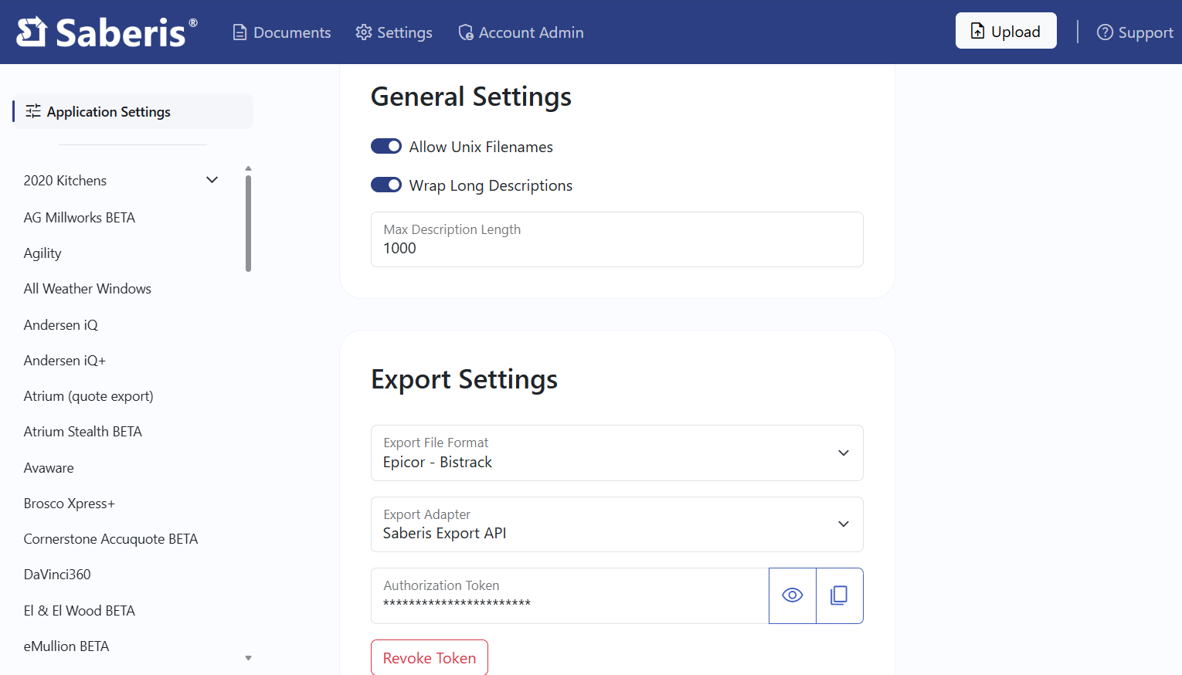Open the Export Adapter dropdown

tap(843, 524)
